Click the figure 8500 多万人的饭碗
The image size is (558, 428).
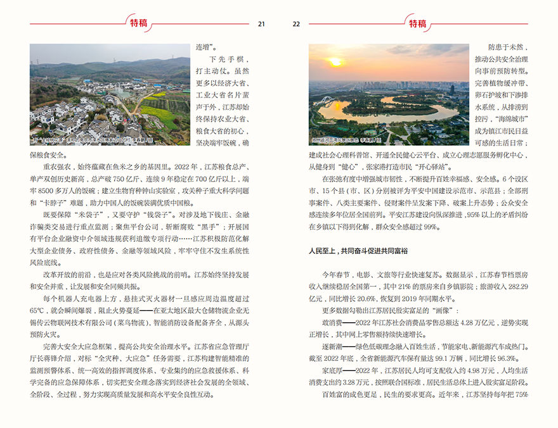[x=67, y=191]
